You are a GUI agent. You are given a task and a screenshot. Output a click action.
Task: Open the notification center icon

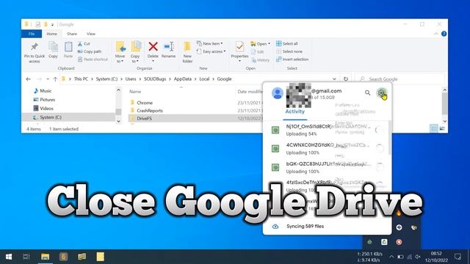pos(458,257)
